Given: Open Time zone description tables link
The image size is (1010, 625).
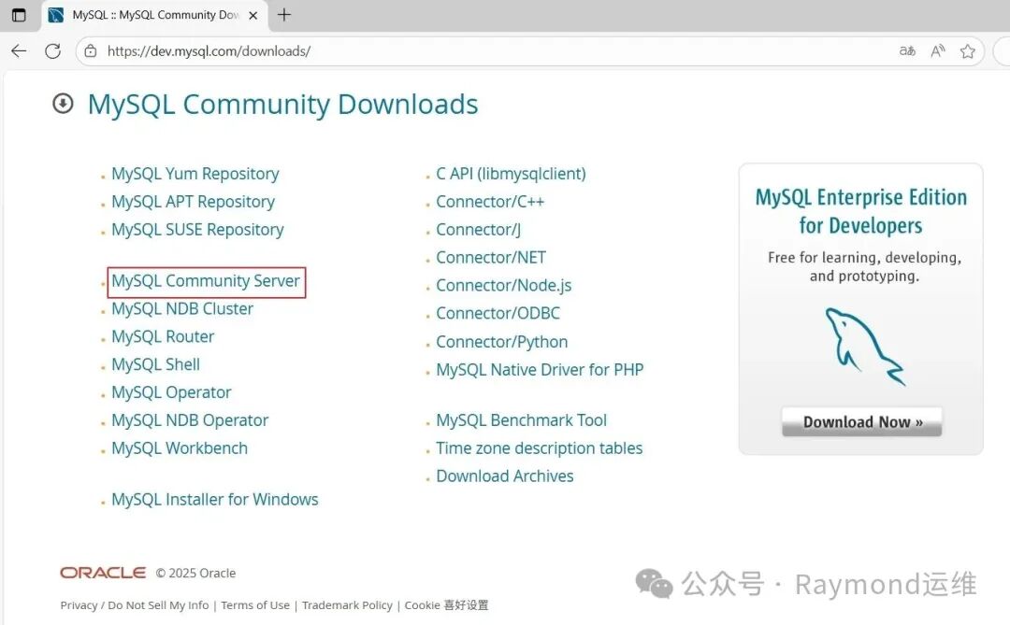Looking at the screenshot, I should [x=540, y=448].
